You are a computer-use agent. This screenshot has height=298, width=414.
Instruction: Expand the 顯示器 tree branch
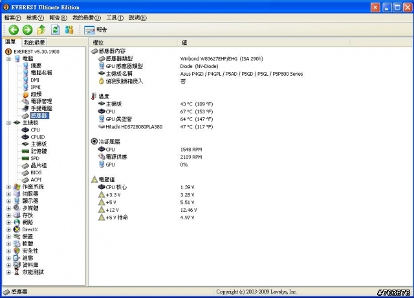8,201
